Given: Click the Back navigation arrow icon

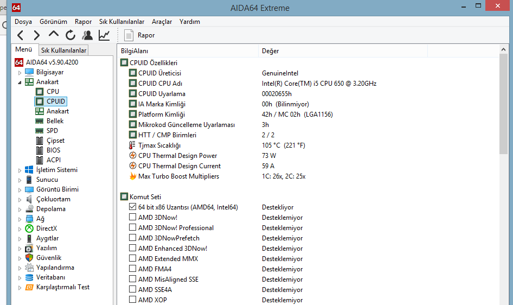Looking at the screenshot, I should tap(20, 35).
